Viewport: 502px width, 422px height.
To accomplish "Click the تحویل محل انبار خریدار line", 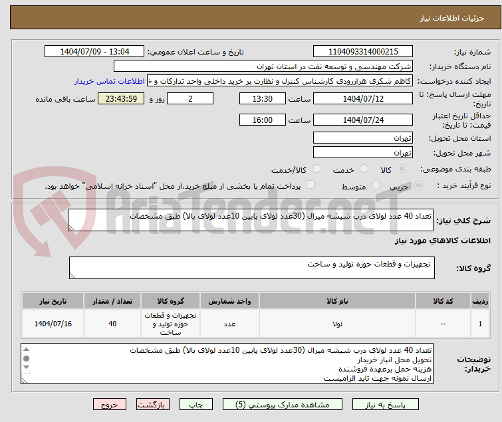I will [394, 360].
